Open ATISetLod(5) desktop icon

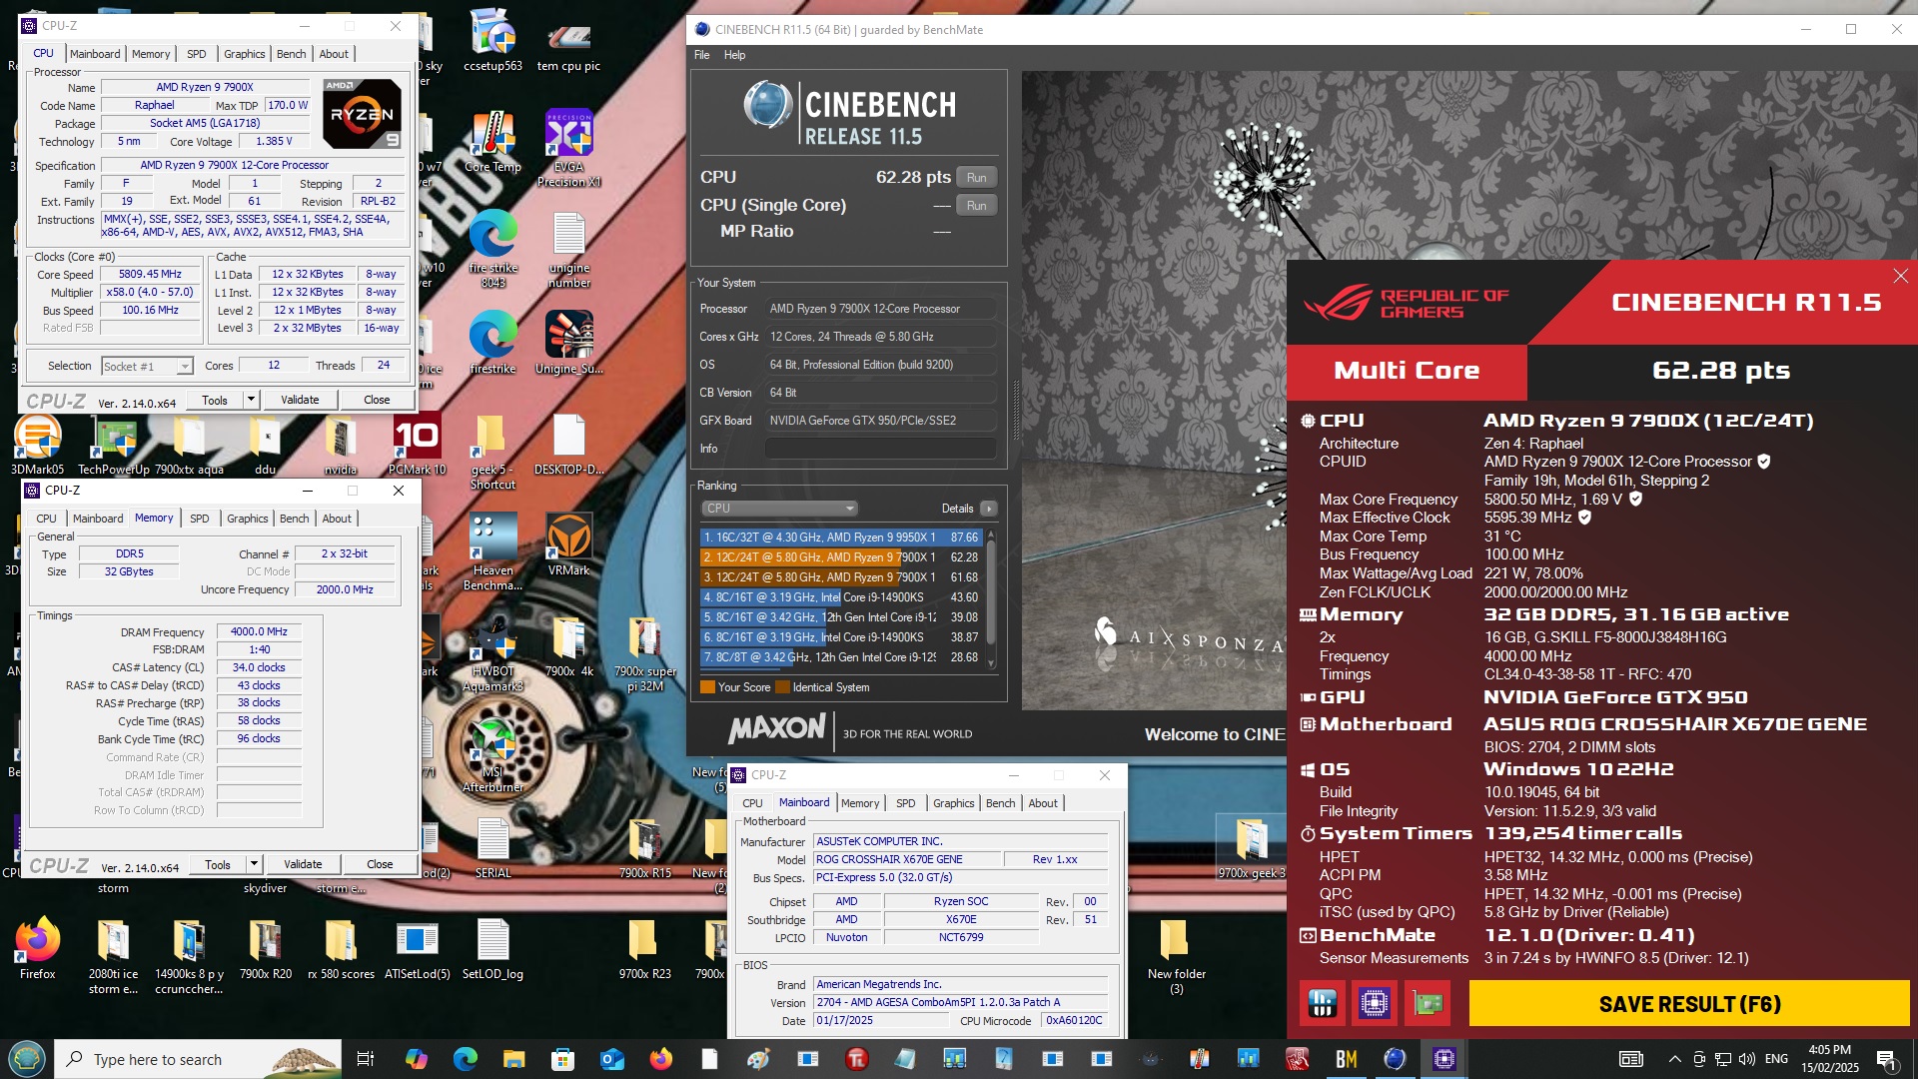pos(417,949)
